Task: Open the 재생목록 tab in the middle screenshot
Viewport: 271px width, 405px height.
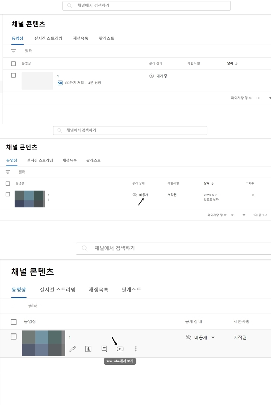Action: click(69, 160)
